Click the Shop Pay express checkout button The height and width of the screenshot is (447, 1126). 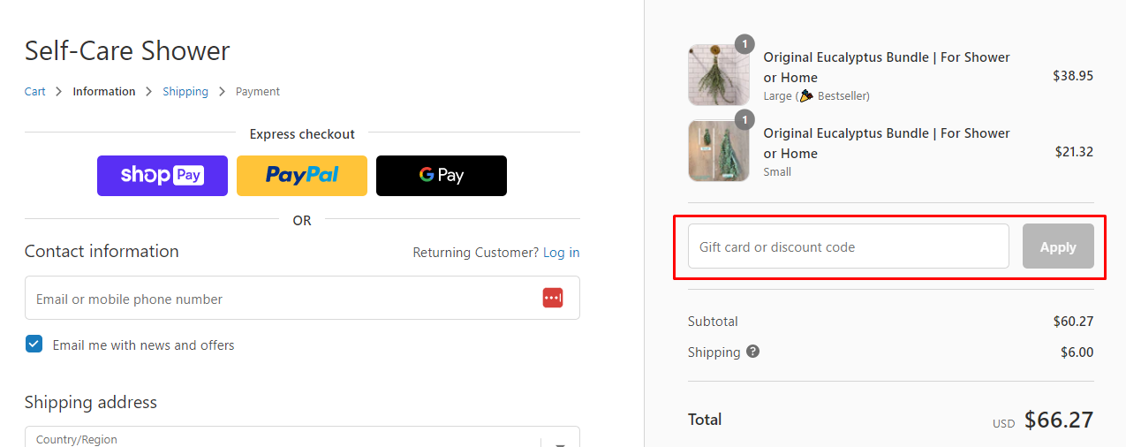162,176
